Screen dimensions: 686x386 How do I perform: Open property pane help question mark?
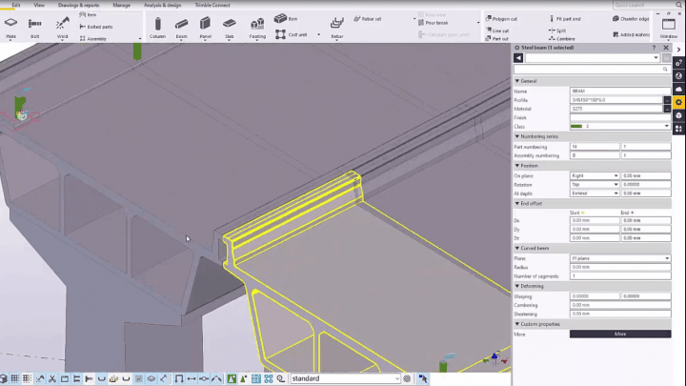point(654,48)
